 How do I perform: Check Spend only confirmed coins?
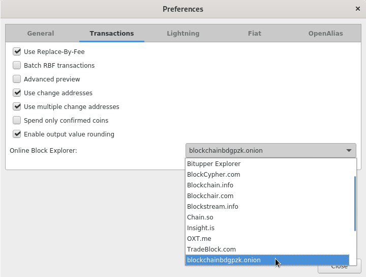[x=17, y=121]
